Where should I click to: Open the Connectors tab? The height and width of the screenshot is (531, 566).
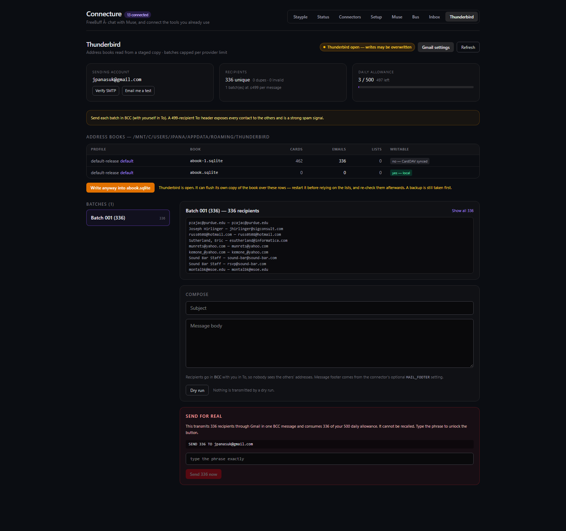click(350, 17)
